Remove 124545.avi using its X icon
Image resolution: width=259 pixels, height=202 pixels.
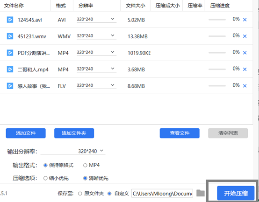pos(245,20)
